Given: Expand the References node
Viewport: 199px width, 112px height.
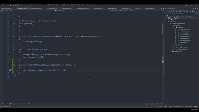Looking at the screenshot, I should tap(169, 20).
